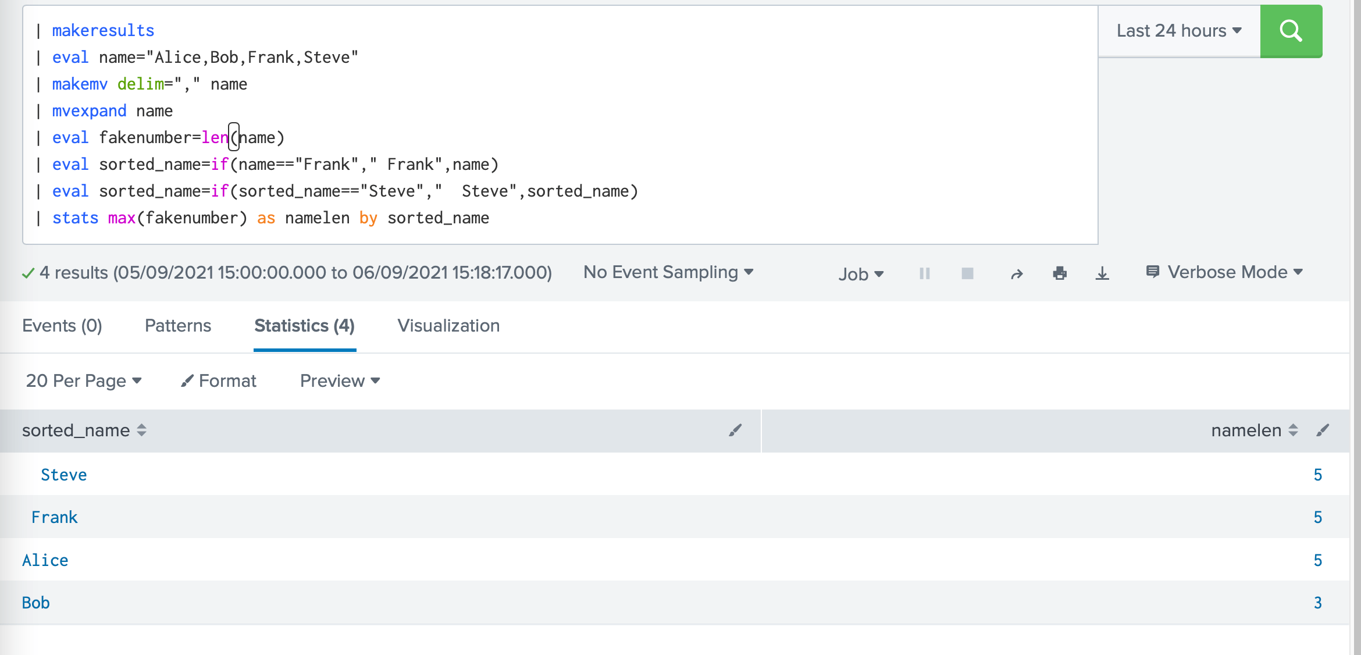1361x655 pixels.
Task: Click the Alice result value
Action: click(45, 560)
